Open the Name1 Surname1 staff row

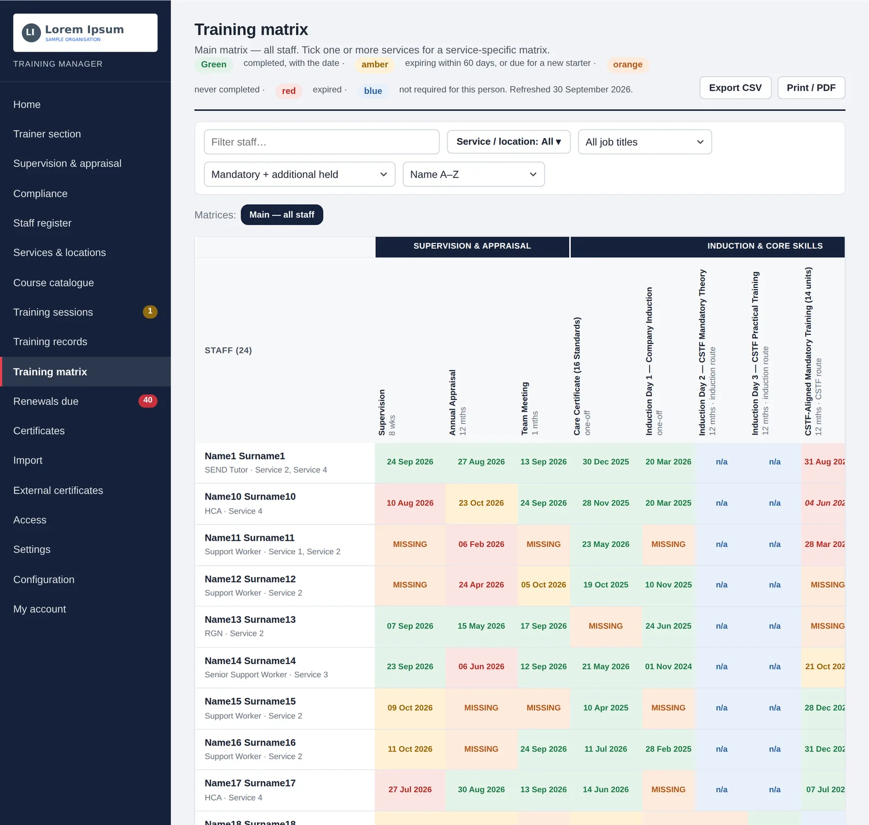pyautogui.click(x=285, y=462)
